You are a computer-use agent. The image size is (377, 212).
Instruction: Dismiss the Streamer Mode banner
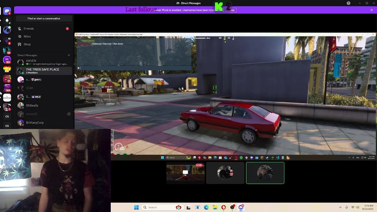[372, 10]
